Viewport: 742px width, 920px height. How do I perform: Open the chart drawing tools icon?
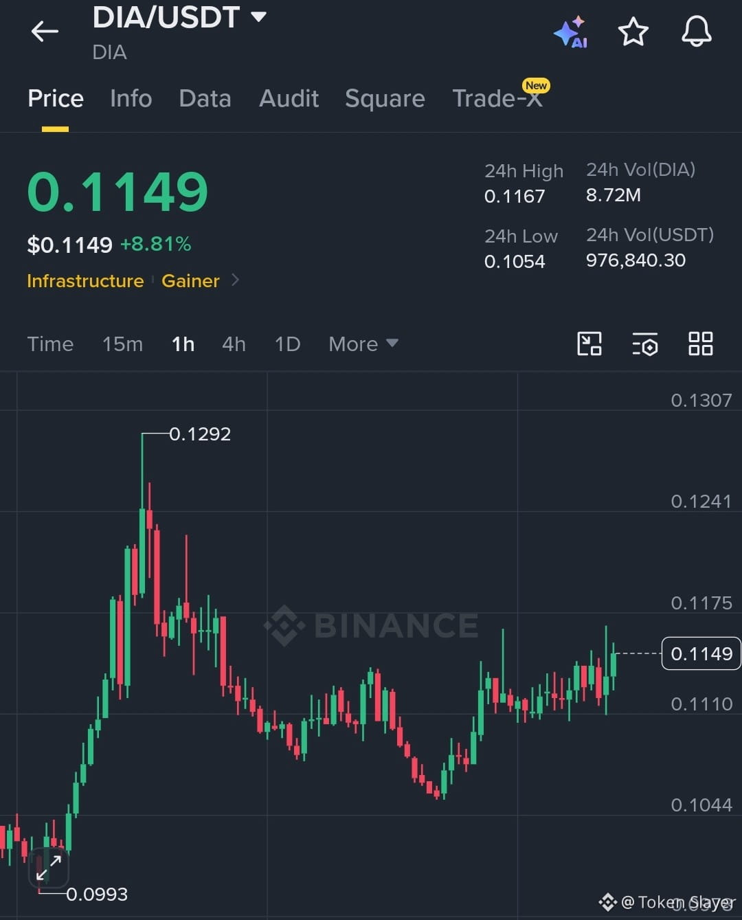tap(589, 344)
